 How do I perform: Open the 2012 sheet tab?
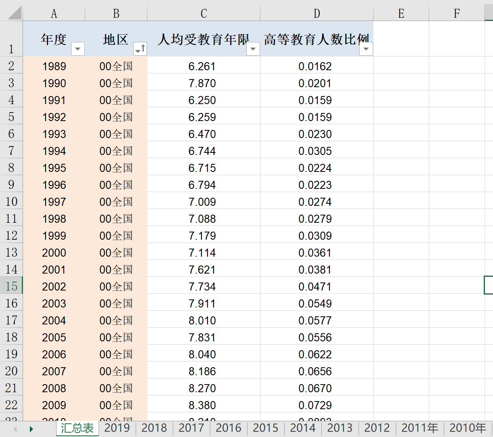377,428
